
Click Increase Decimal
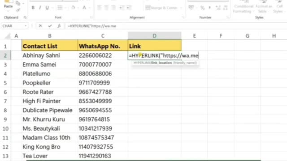(x=218, y=8)
